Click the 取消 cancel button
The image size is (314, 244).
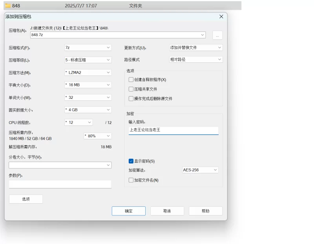167,211
